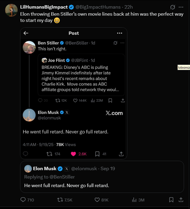The image size is (190, 209).
Task: Bookmark the LilHumansBigImpact post
Action: (x=171, y=200)
